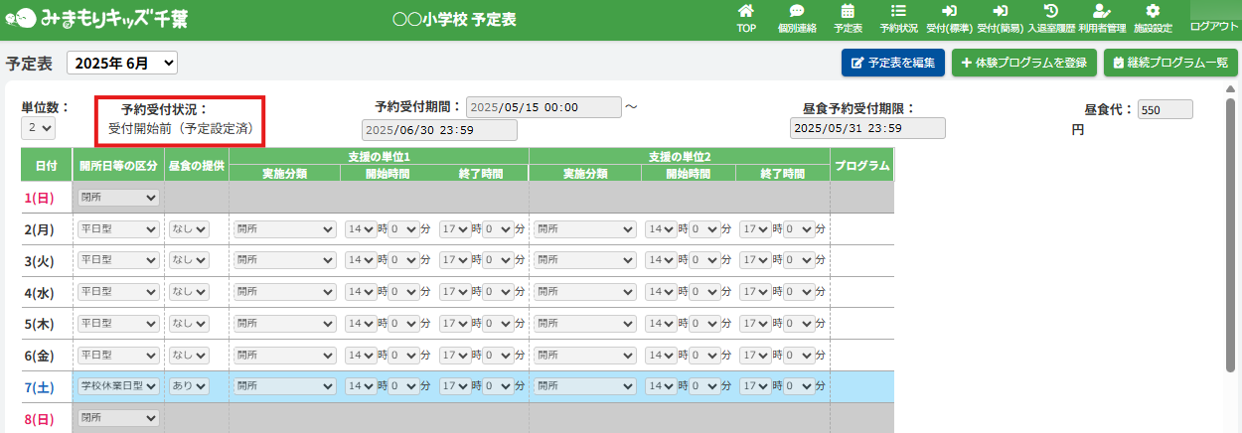1242x433 pixels.
Task: View 入退室履歴 history icon
Action: click(x=1050, y=12)
